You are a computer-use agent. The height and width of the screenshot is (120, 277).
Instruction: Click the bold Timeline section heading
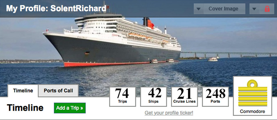25,108
